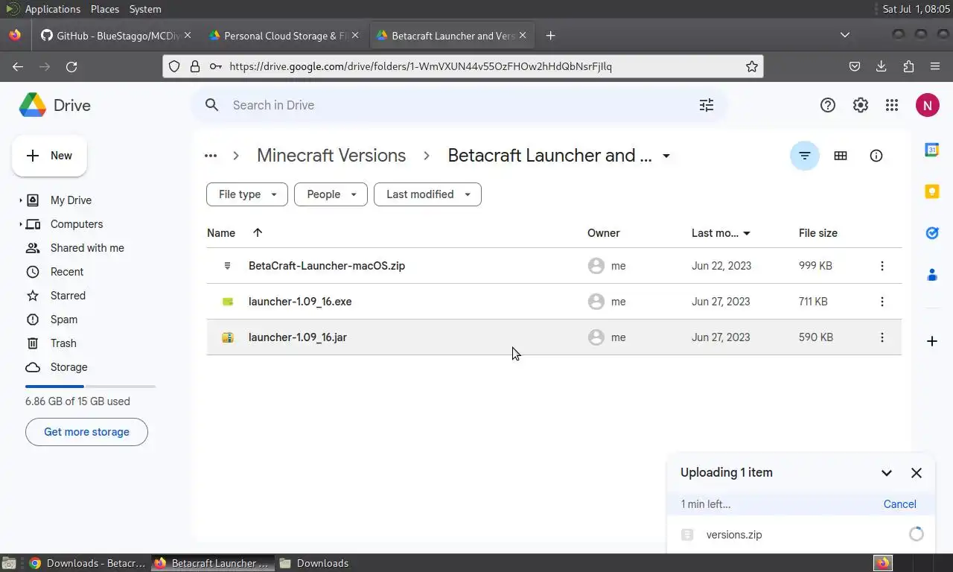Toggle the search filter chips button
This screenshot has height=572, width=953.
[x=805, y=156]
